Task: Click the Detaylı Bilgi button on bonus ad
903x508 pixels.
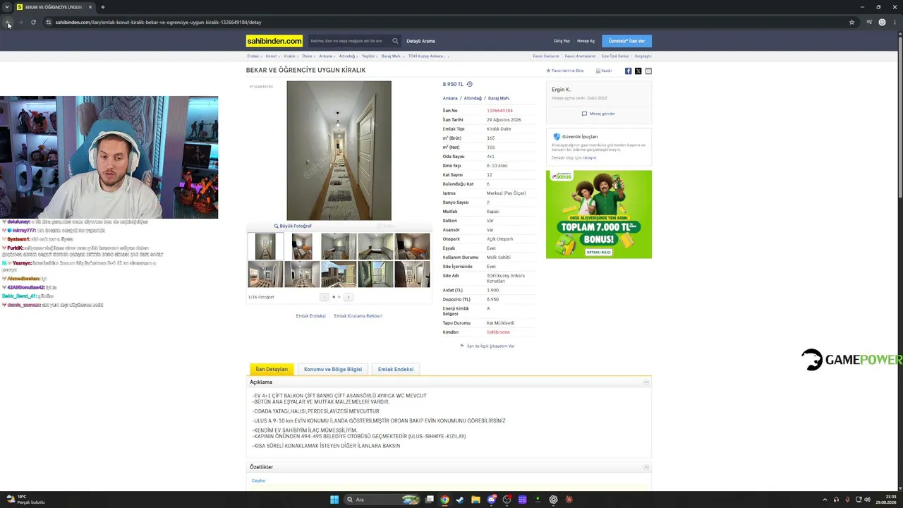Action: (x=599, y=252)
